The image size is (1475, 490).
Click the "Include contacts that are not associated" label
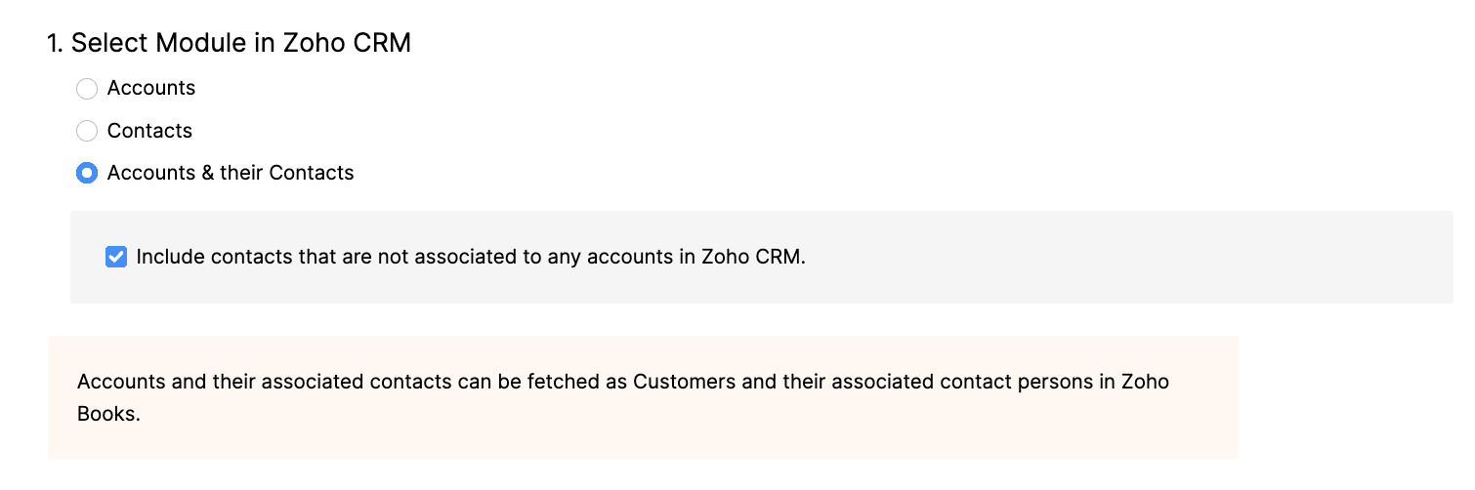[391, 258]
